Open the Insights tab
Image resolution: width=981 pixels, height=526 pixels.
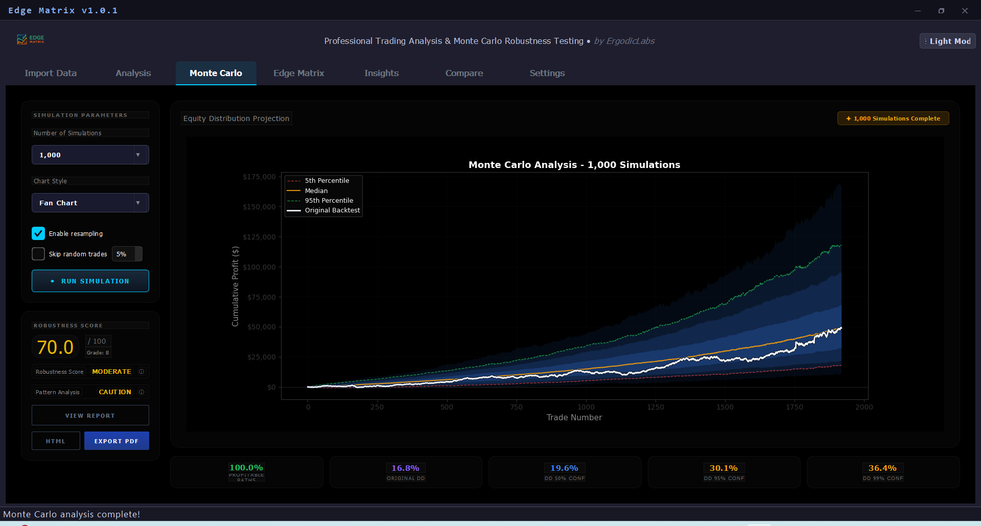pyautogui.click(x=382, y=73)
